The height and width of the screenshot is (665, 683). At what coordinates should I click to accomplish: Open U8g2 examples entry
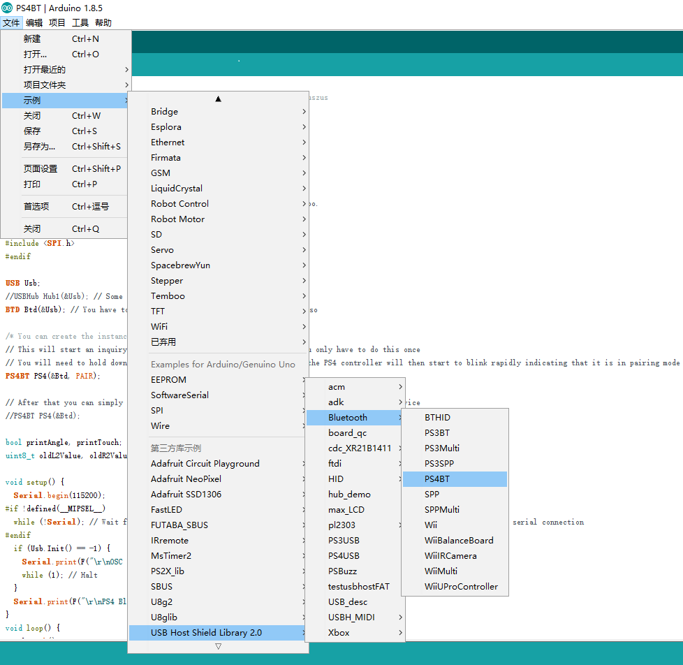(218, 602)
